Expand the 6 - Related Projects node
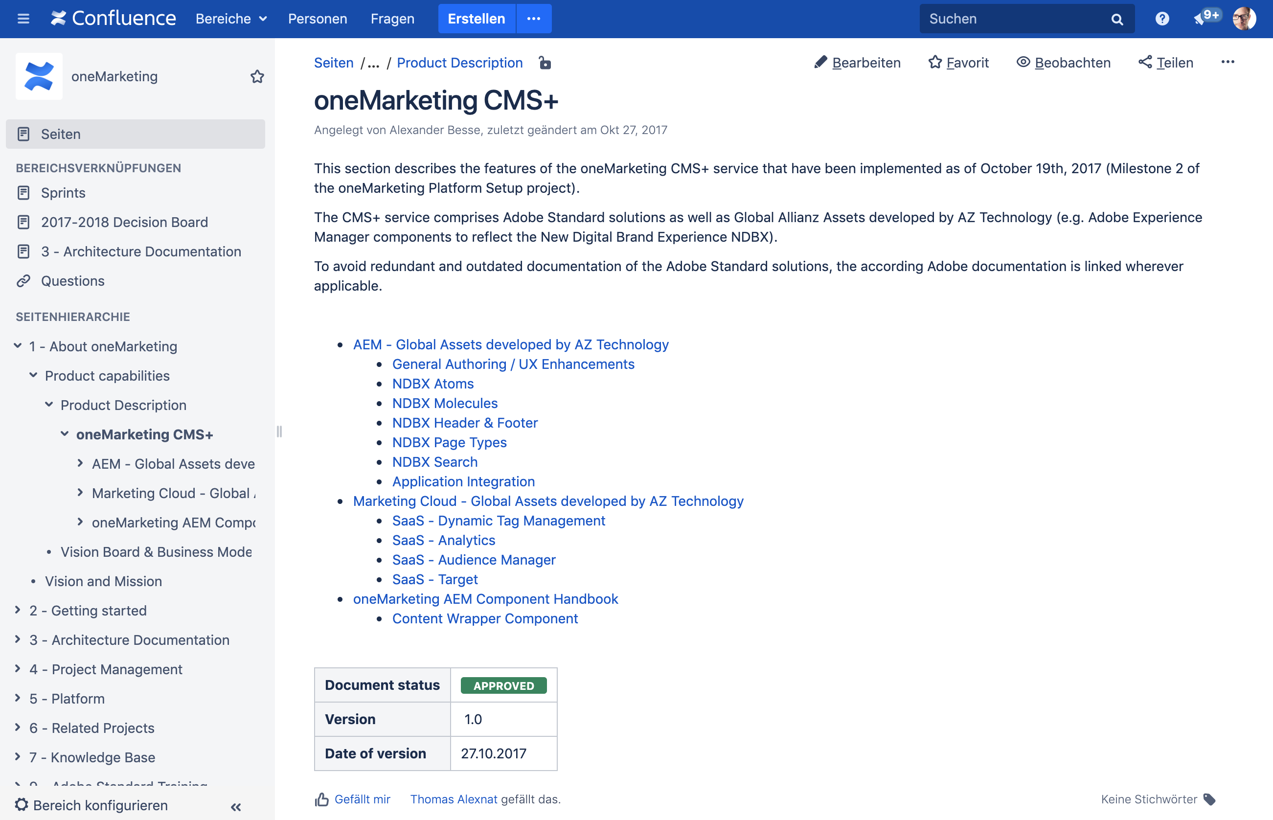This screenshot has height=820, width=1273. point(18,728)
